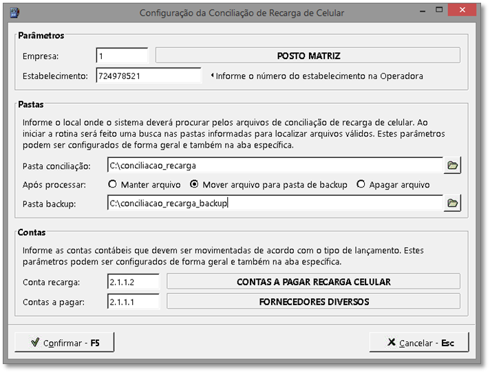This screenshot has height=373, width=490.
Task: Click the 'Conta recarga:' label
Action: pyautogui.click(x=51, y=282)
